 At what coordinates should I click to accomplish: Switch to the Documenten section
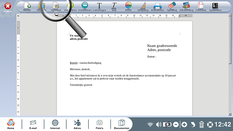(x=122, y=124)
